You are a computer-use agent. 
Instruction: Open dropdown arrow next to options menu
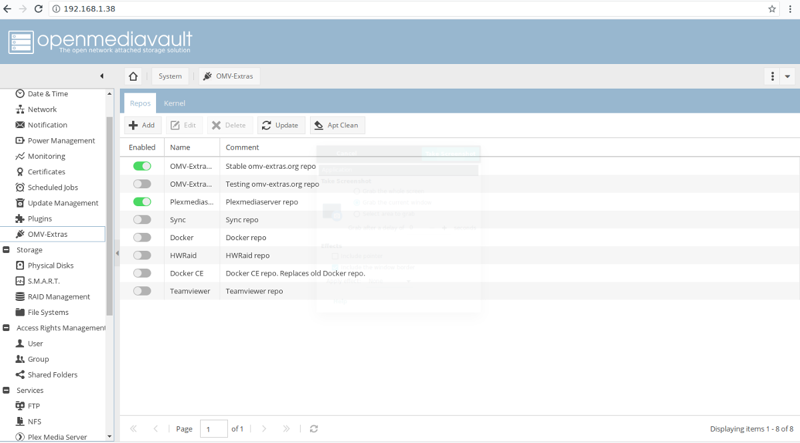click(788, 76)
